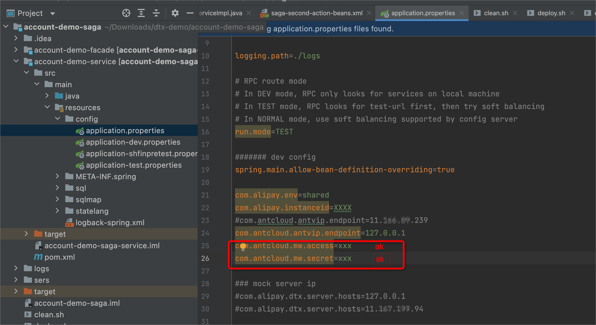Collapse the account-demo-saga root node

(x=6, y=26)
